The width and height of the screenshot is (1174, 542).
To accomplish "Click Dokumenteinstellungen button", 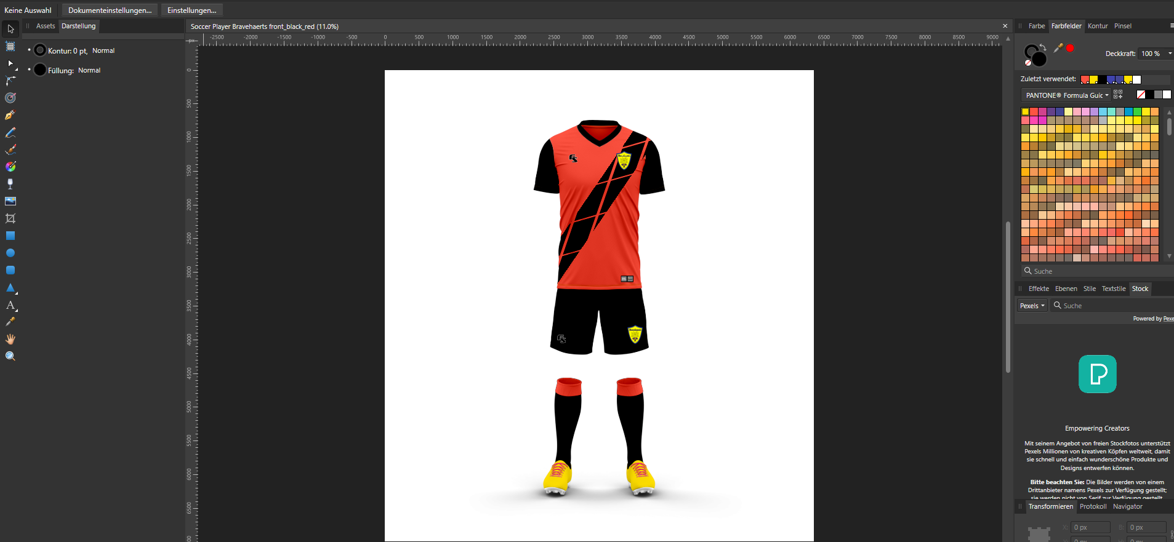I will tap(110, 10).
